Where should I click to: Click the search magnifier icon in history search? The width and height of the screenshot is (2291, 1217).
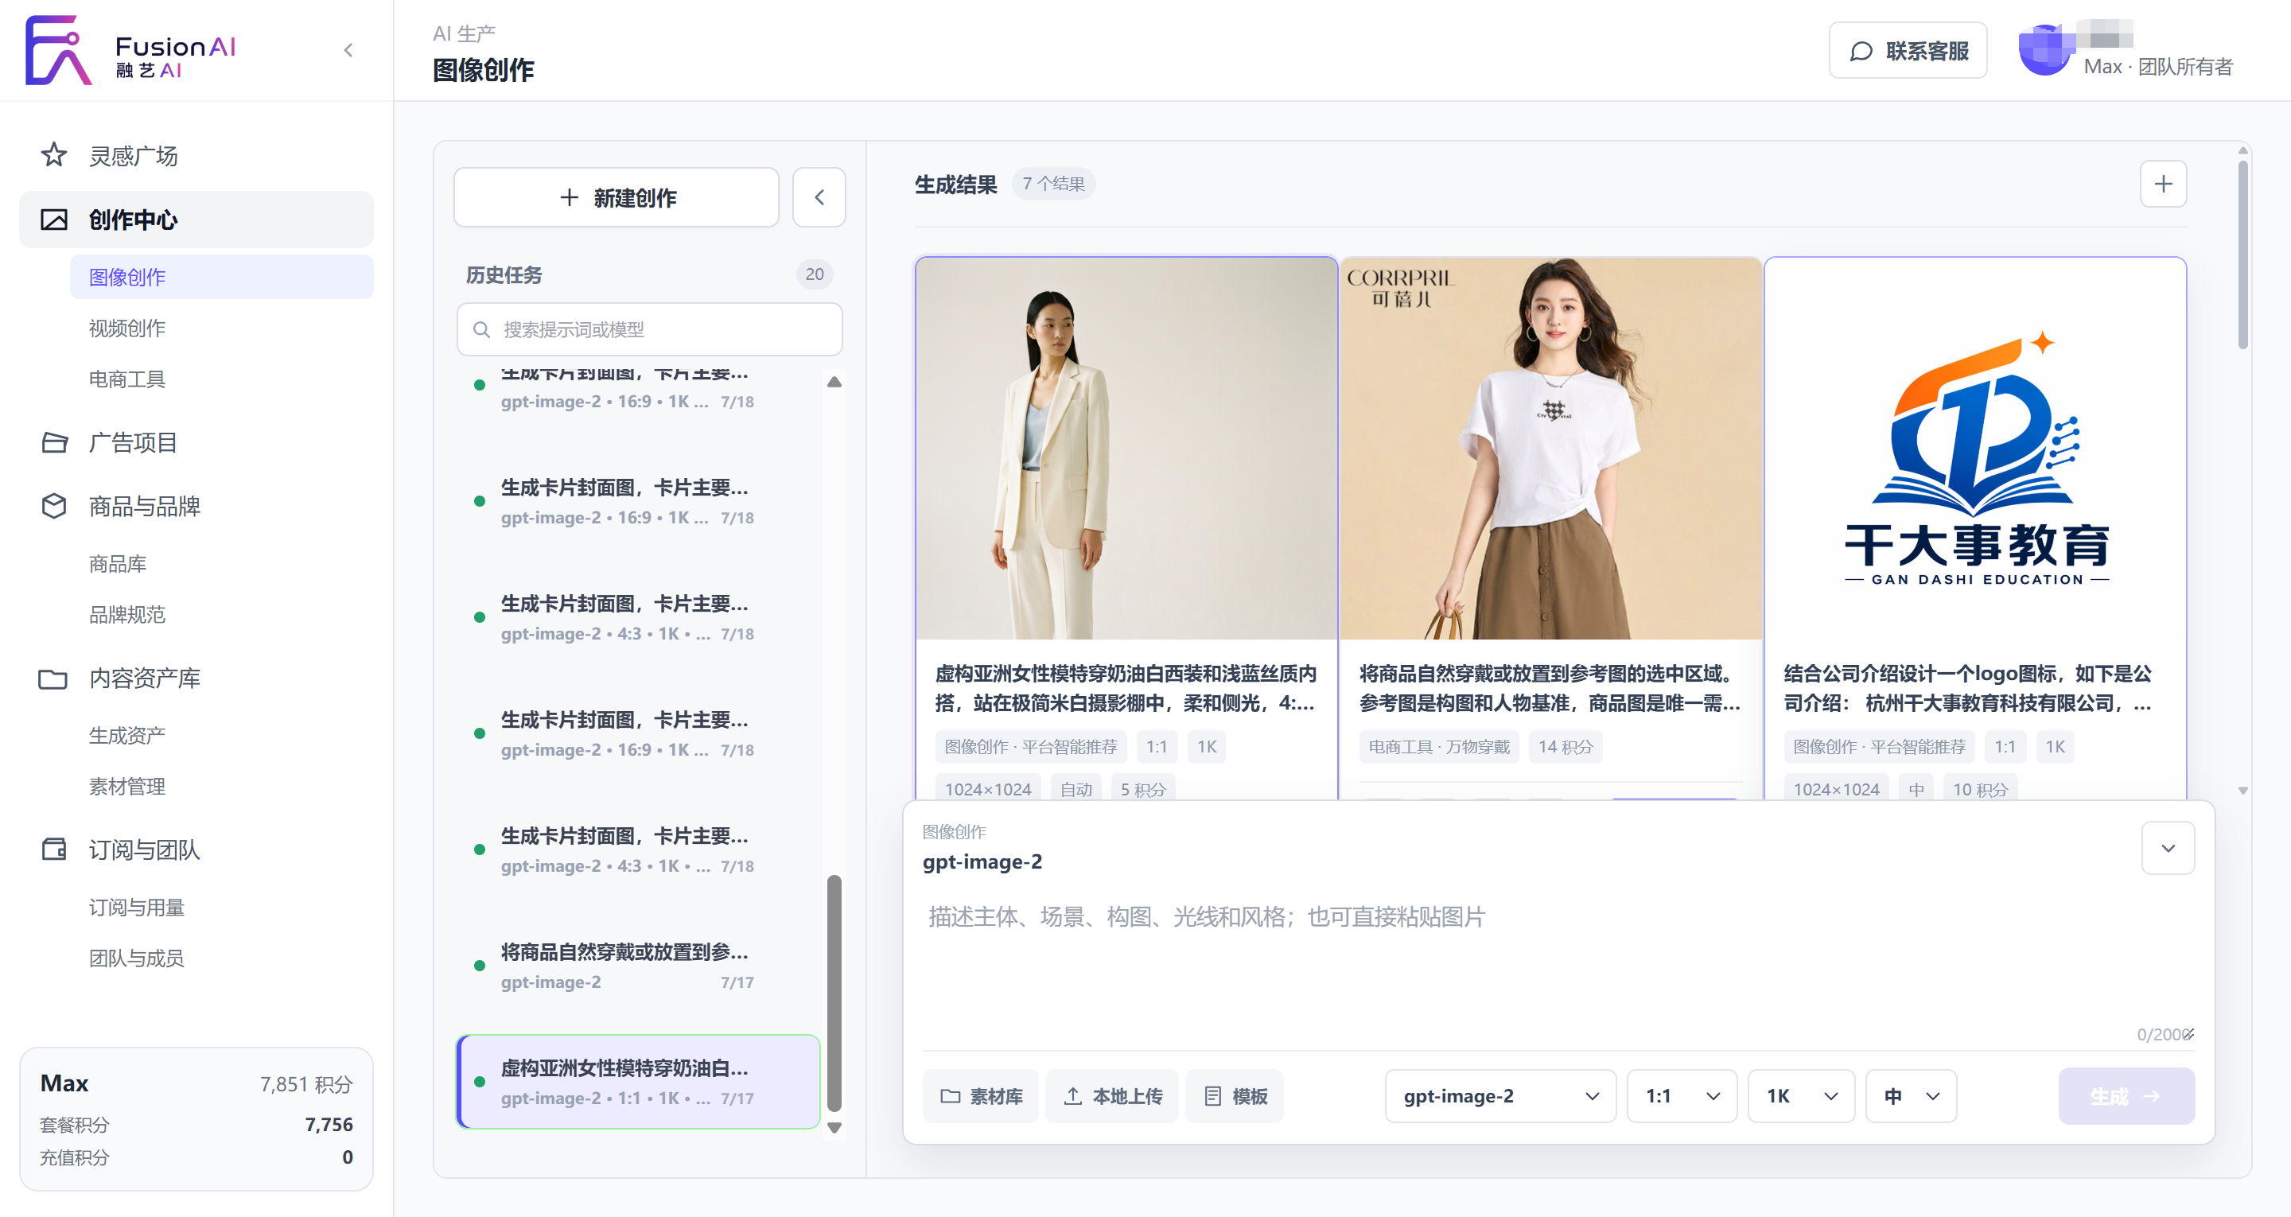tap(481, 330)
